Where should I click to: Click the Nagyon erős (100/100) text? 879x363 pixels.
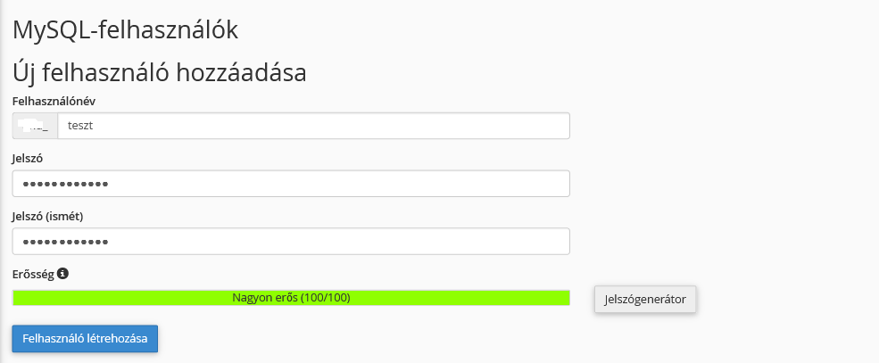[x=291, y=298]
